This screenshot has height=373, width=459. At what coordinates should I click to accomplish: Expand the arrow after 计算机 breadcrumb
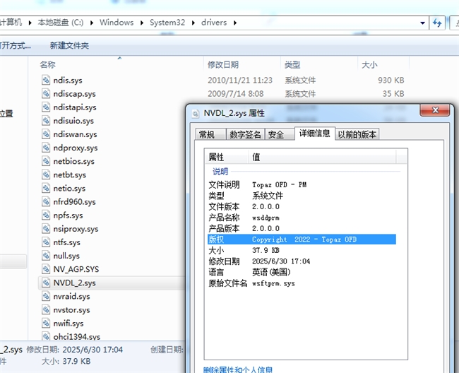[30, 23]
